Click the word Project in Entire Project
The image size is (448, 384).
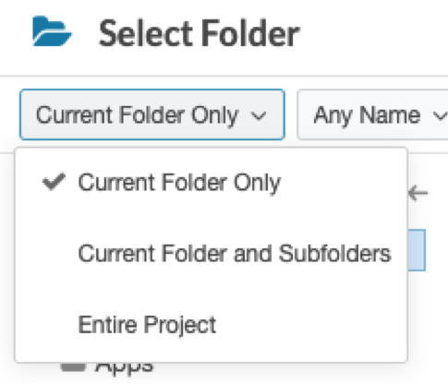[x=180, y=326]
